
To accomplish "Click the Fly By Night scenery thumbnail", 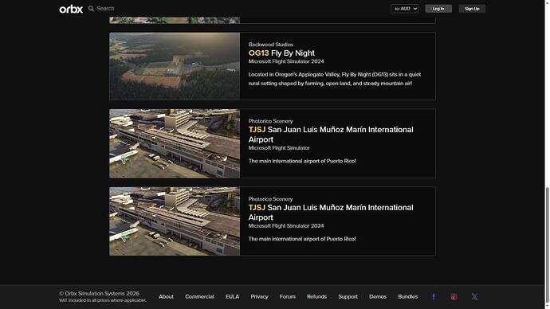I will (175, 66).
